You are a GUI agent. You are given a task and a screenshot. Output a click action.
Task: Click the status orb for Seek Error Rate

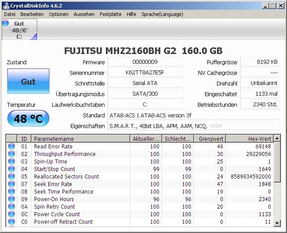click(x=12, y=184)
